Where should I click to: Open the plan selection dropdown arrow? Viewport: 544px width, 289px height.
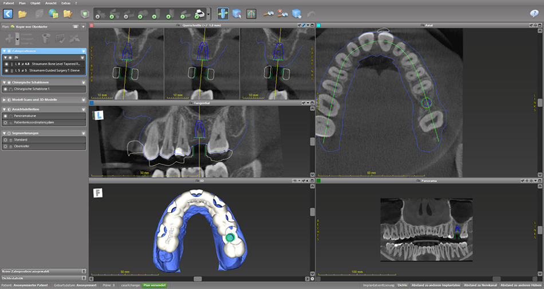[x=83, y=26]
